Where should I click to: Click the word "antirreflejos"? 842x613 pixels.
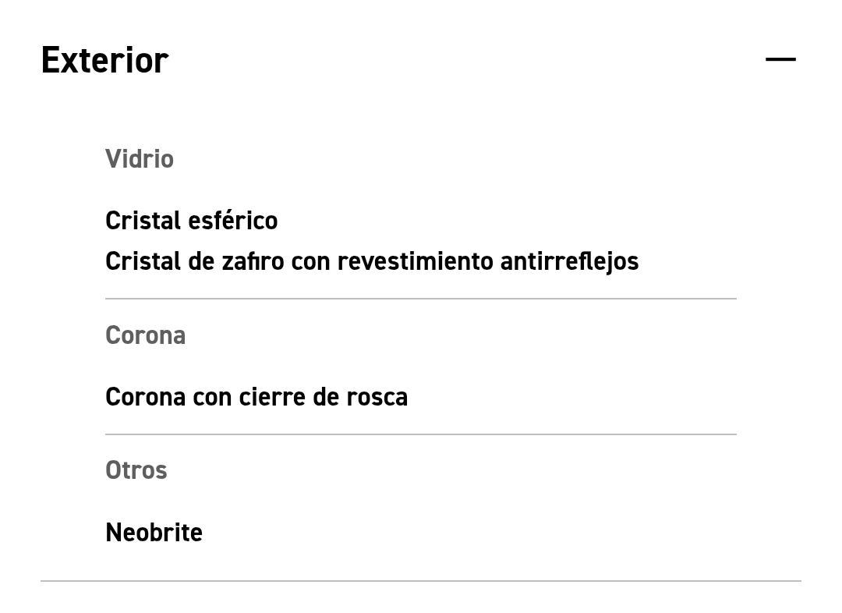pos(569,261)
